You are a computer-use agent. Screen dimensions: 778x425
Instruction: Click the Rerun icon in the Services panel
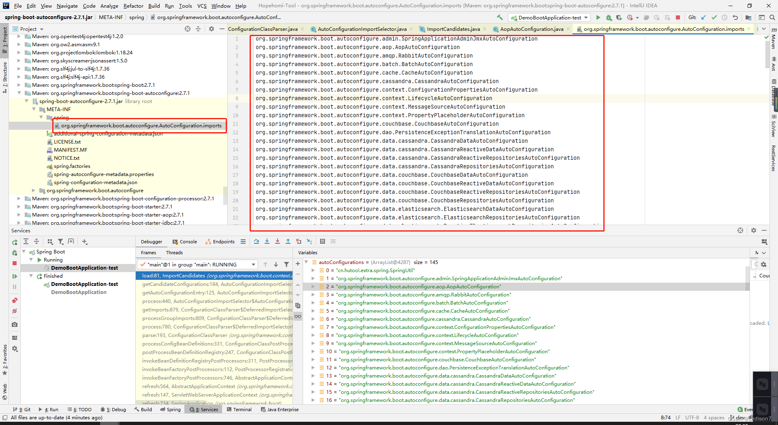point(15,242)
